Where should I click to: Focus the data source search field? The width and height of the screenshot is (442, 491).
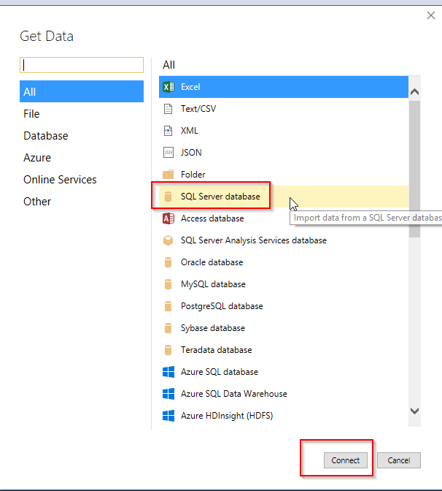coord(82,65)
